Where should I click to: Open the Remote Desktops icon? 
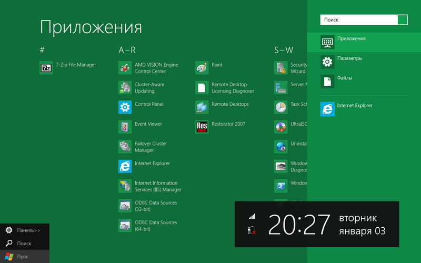pyautogui.click(x=202, y=107)
